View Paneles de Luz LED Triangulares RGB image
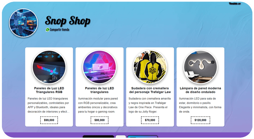The image size is (254, 139). point(49,67)
